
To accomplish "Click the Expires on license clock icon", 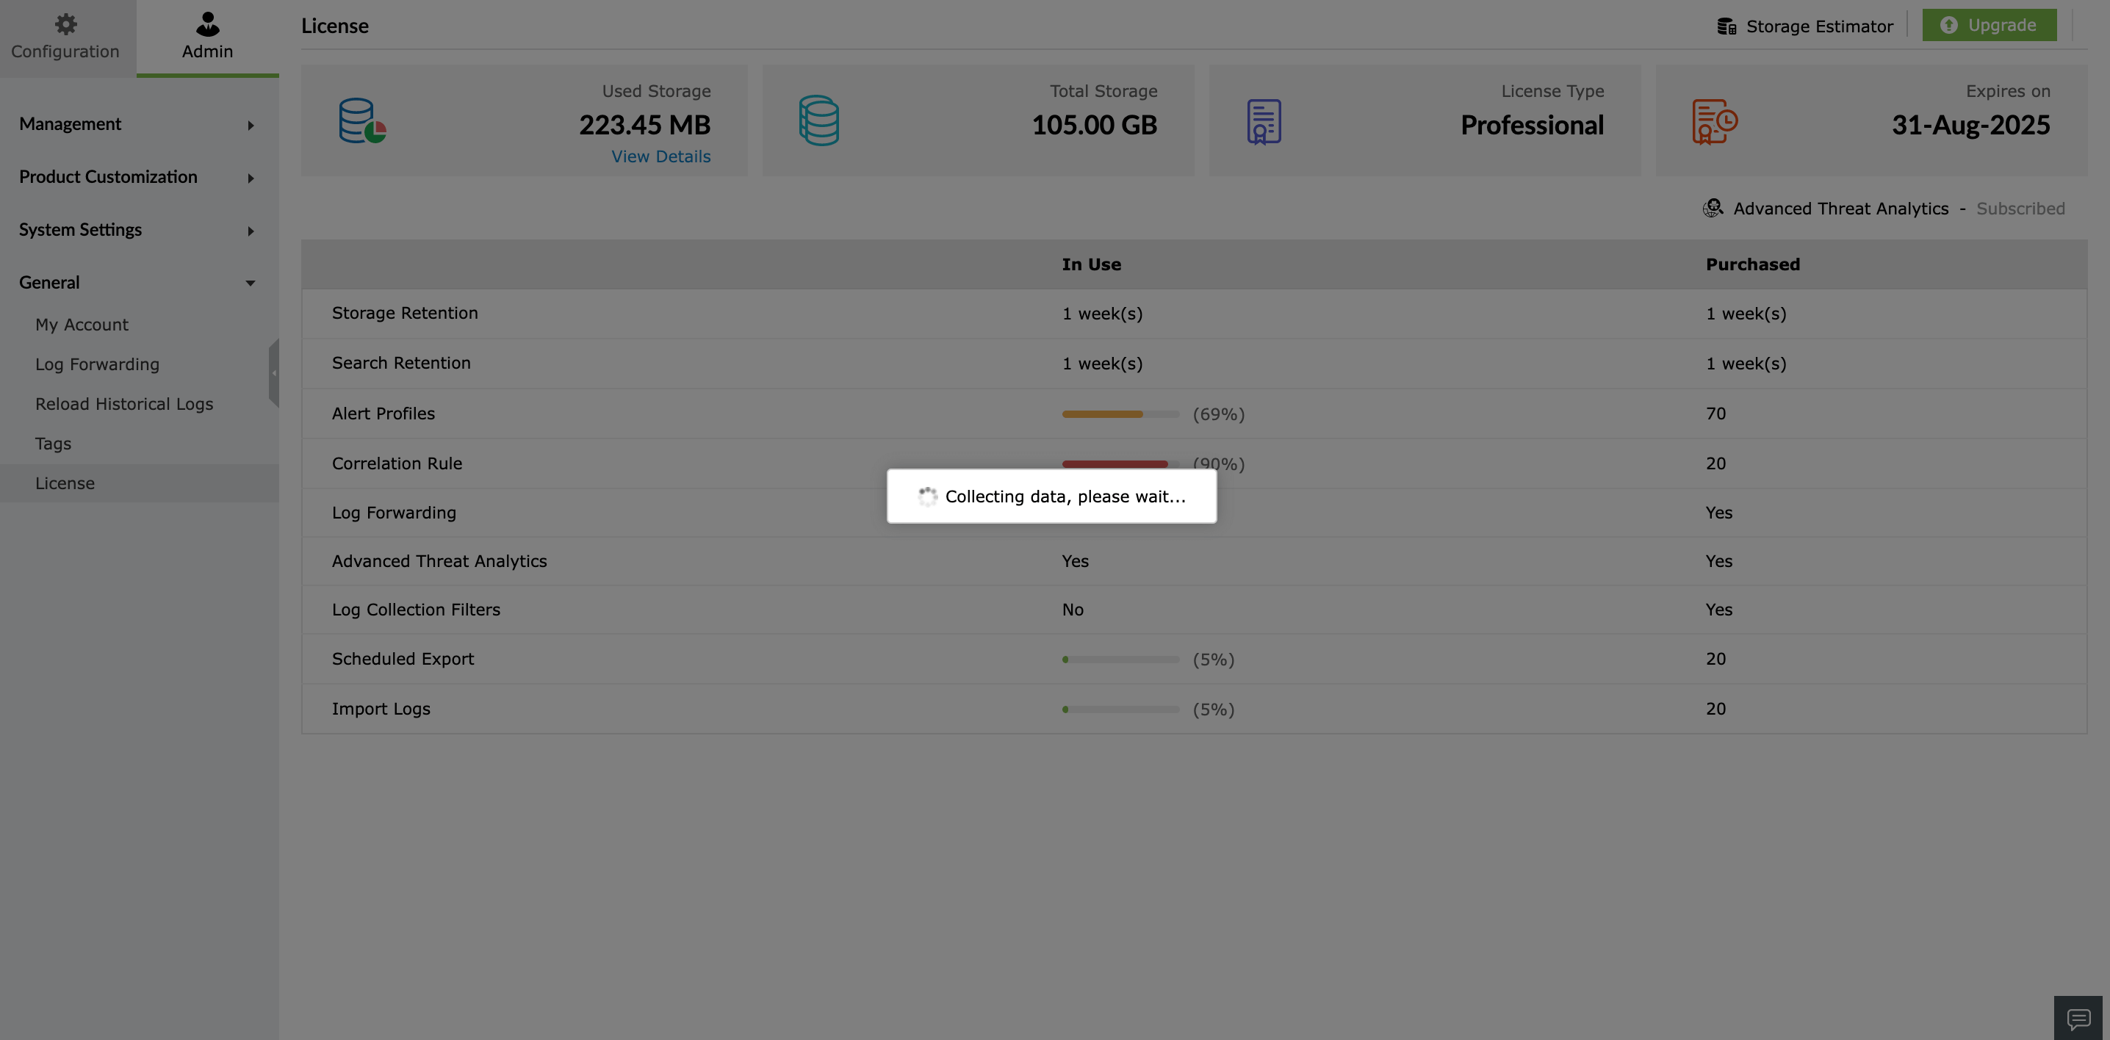I will tap(1715, 121).
